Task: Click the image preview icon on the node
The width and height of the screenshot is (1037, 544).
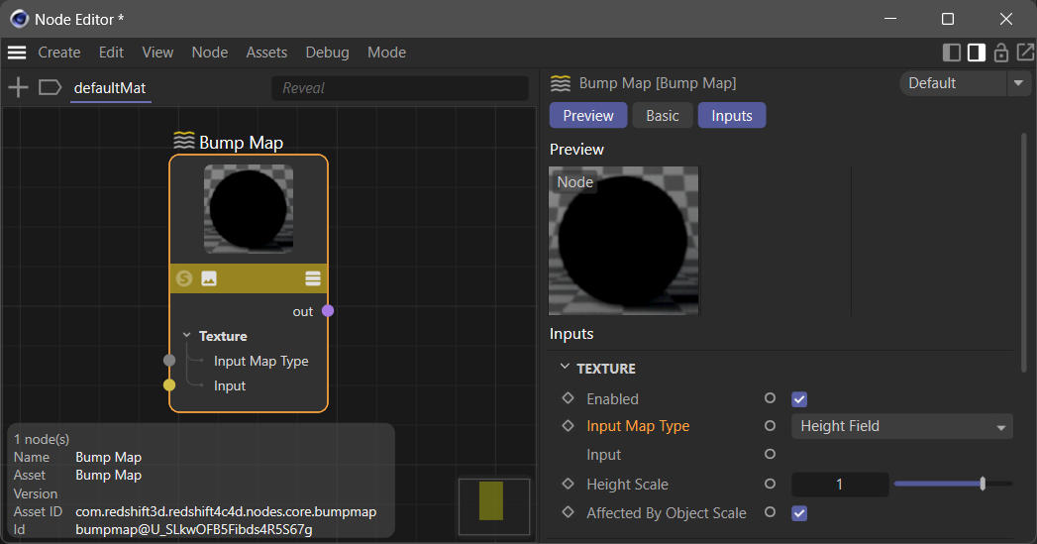Action: tap(209, 278)
